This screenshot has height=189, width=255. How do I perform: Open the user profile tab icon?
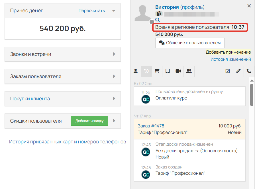tap(136, 71)
